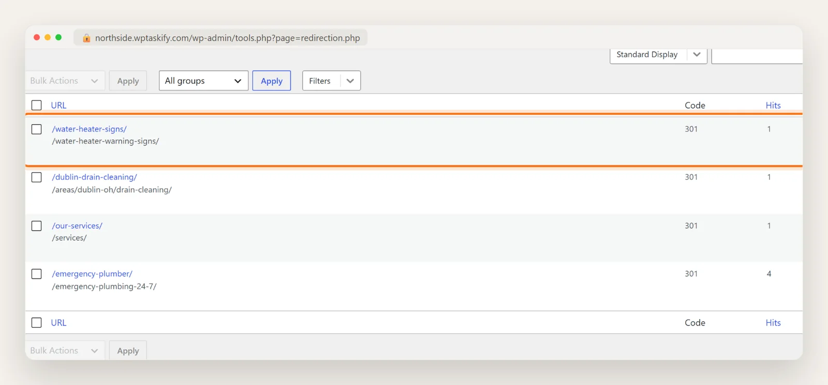
Task: Focus the search input next to Standard Display
Action: [757, 55]
